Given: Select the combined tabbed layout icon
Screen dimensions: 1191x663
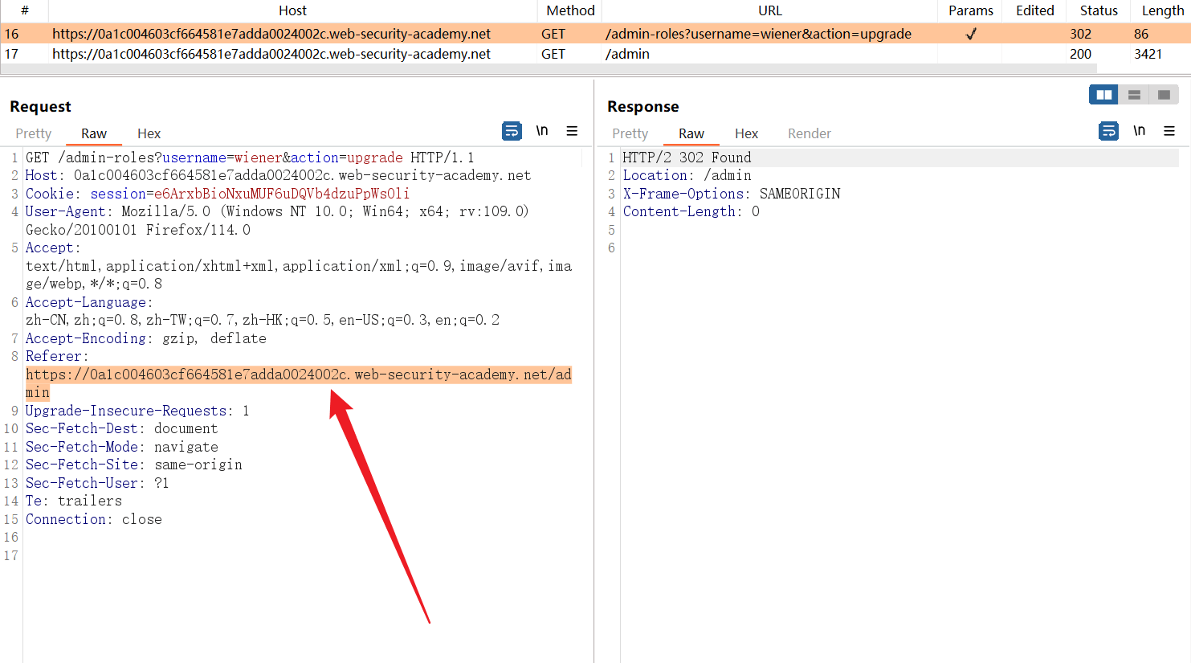Looking at the screenshot, I should pos(1164,95).
